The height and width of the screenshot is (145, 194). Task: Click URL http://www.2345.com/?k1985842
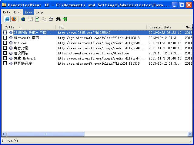click(84, 33)
